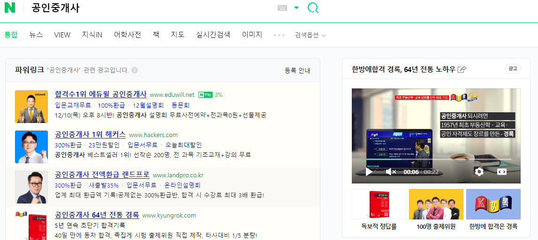
Task: Switch to the 뉴스 tab
Action: click(36, 35)
